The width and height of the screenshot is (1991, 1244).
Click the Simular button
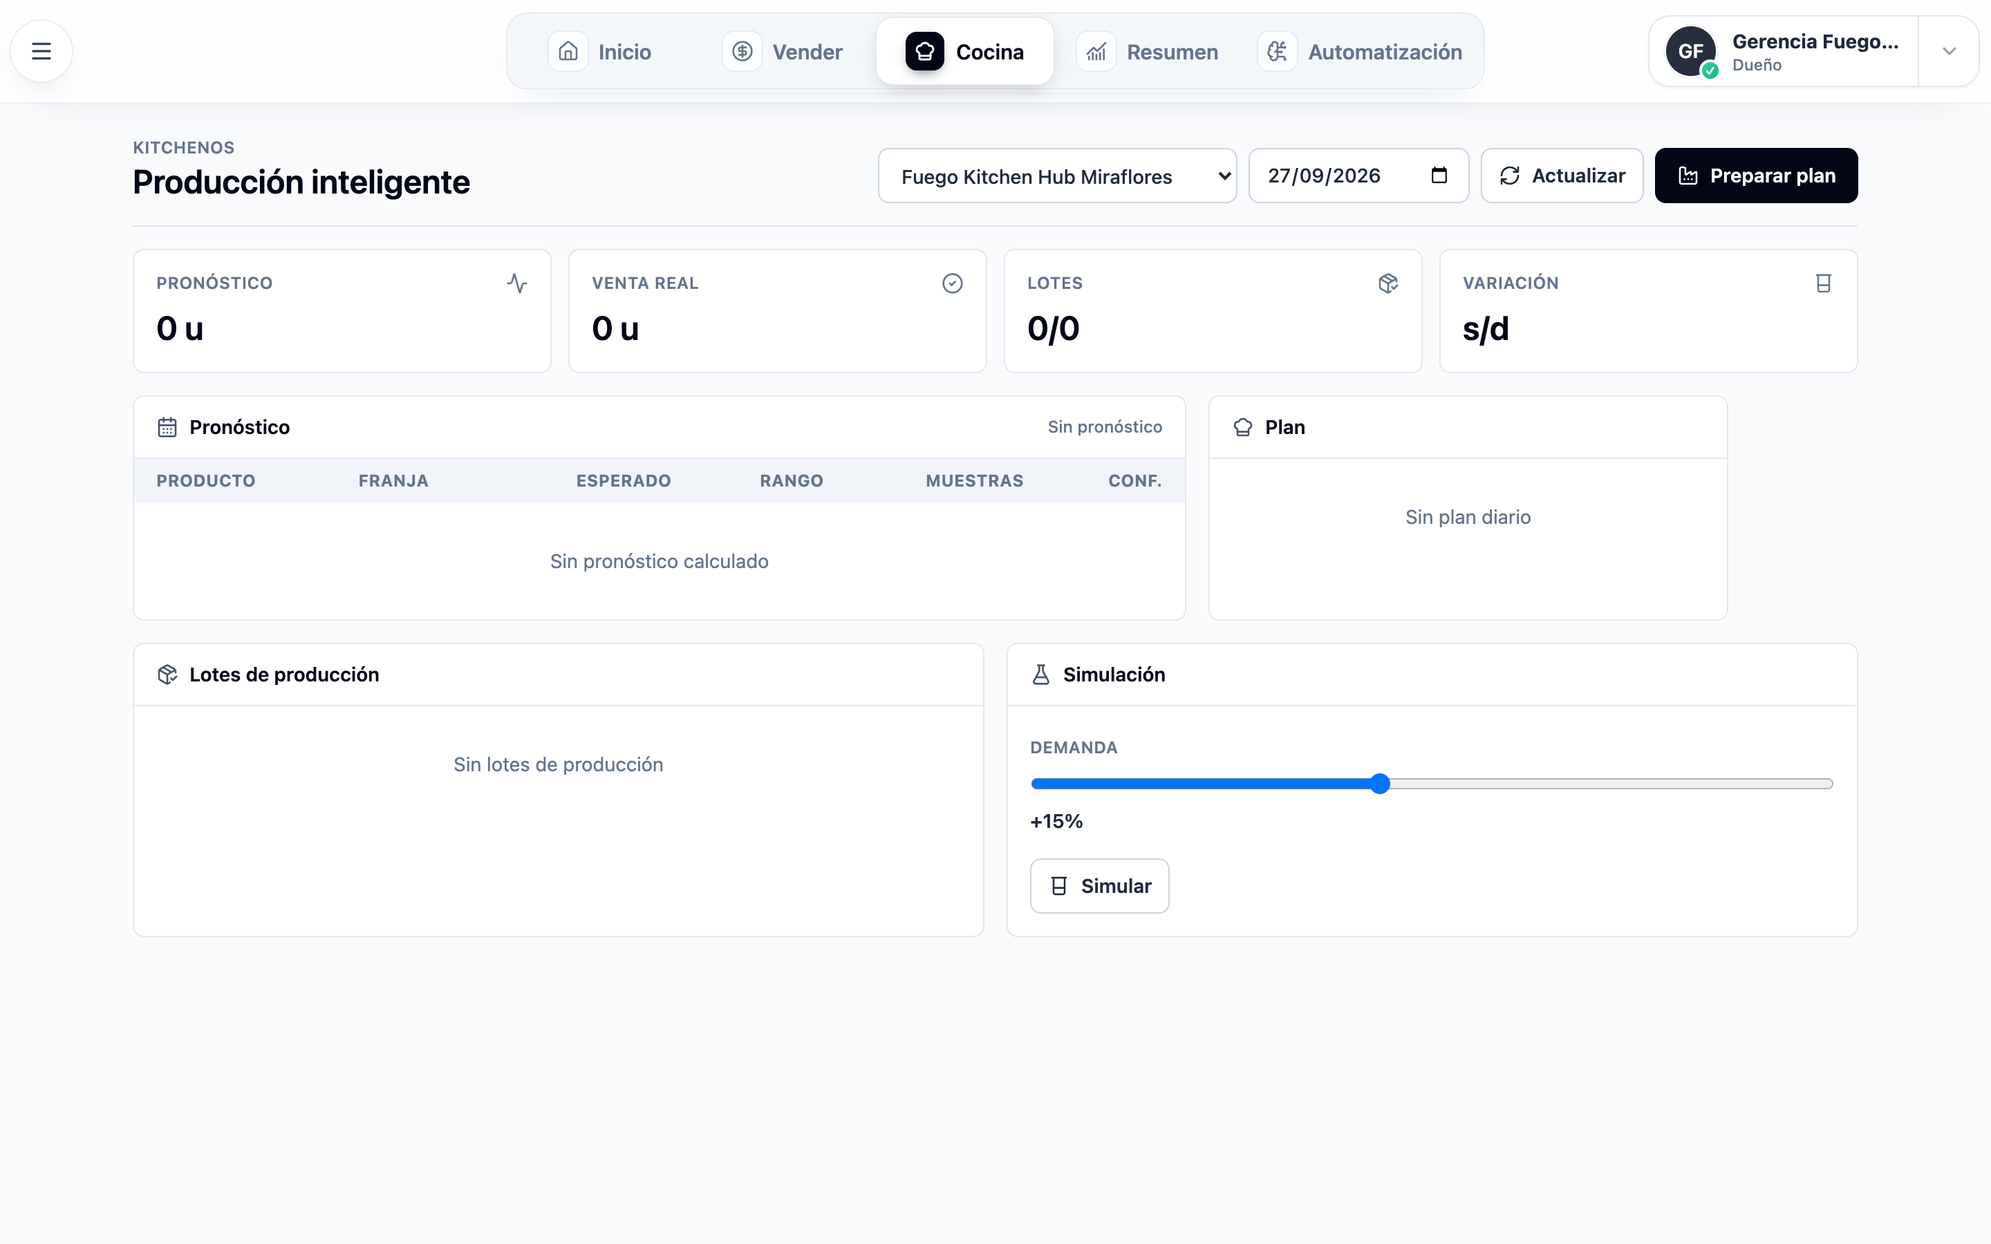click(1099, 886)
